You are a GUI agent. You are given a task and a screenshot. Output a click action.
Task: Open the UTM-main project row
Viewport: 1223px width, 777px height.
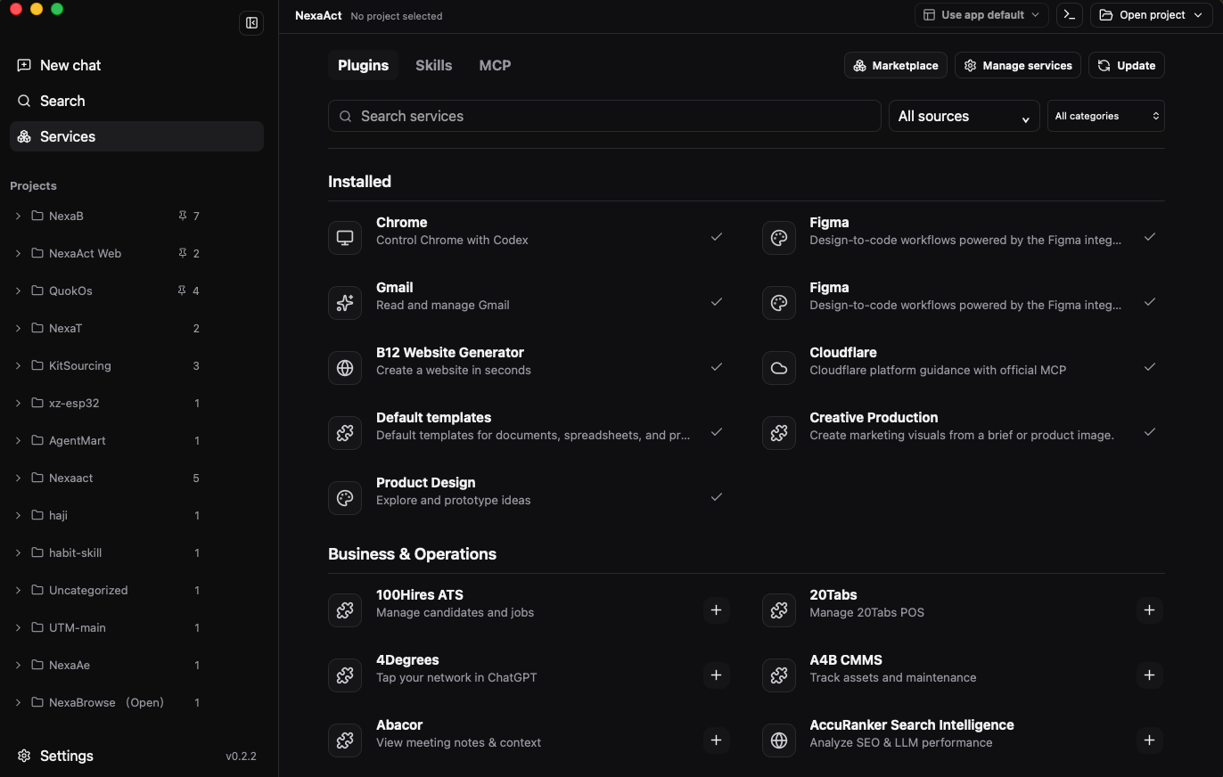pos(109,627)
